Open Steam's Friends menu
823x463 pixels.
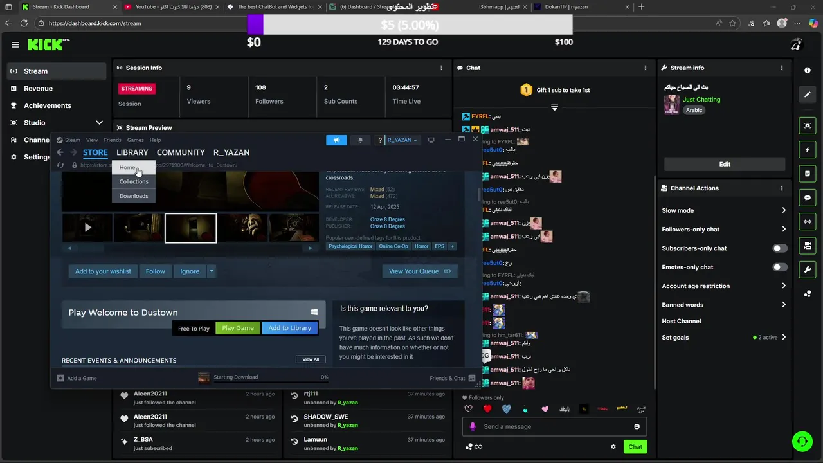[x=113, y=140]
